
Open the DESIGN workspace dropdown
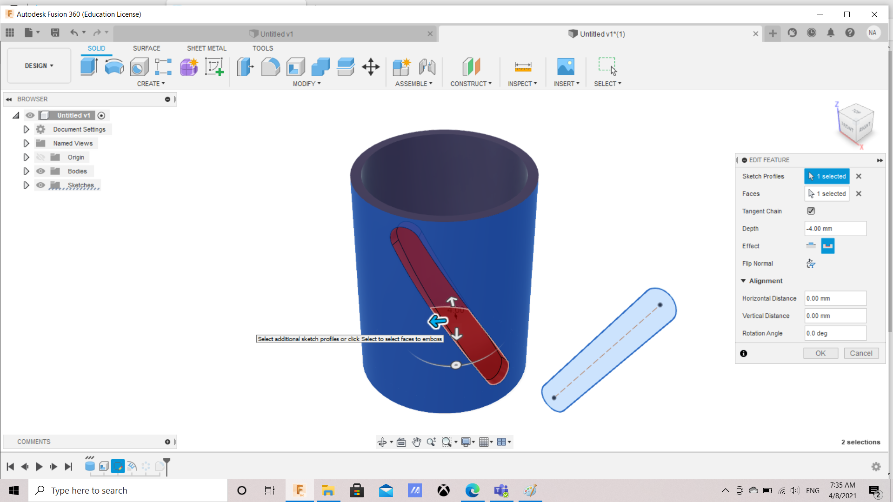pos(39,66)
